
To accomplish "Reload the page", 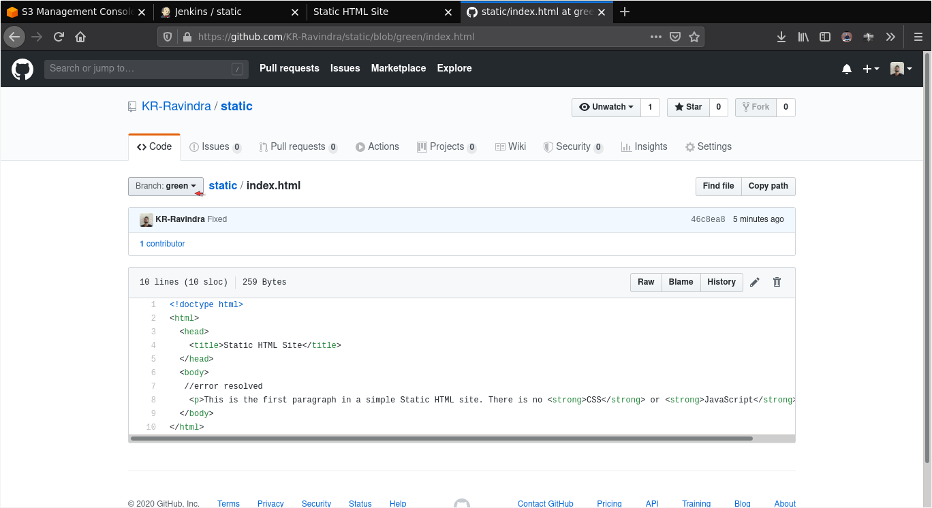I will [x=59, y=37].
